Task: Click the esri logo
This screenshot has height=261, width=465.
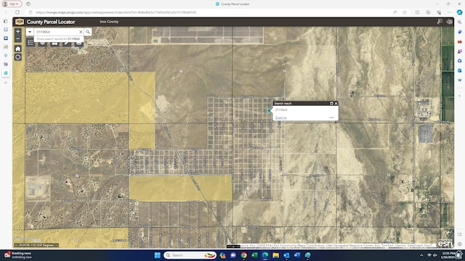Action: click(x=445, y=244)
